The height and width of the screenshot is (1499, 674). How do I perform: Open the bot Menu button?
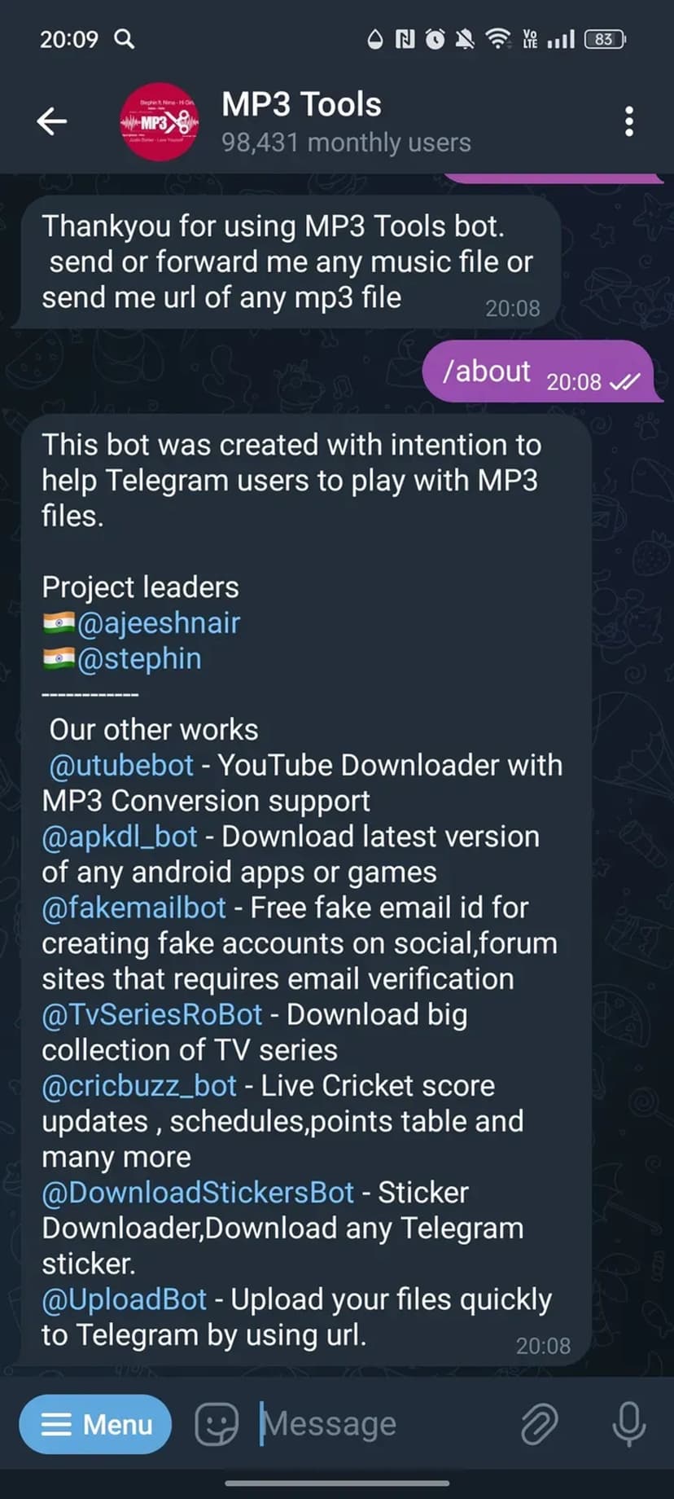coord(96,1423)
